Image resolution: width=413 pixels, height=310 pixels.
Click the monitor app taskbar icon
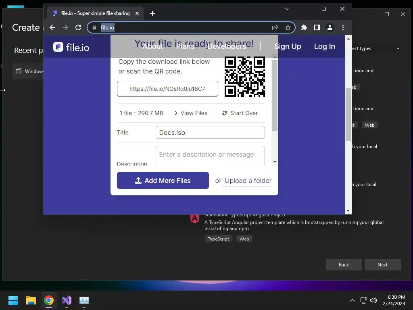click(84, 300)
